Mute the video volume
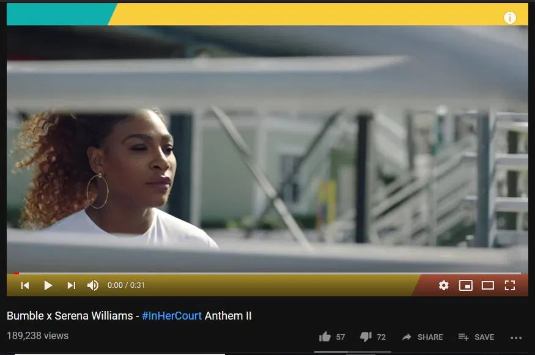 point(93,285)
